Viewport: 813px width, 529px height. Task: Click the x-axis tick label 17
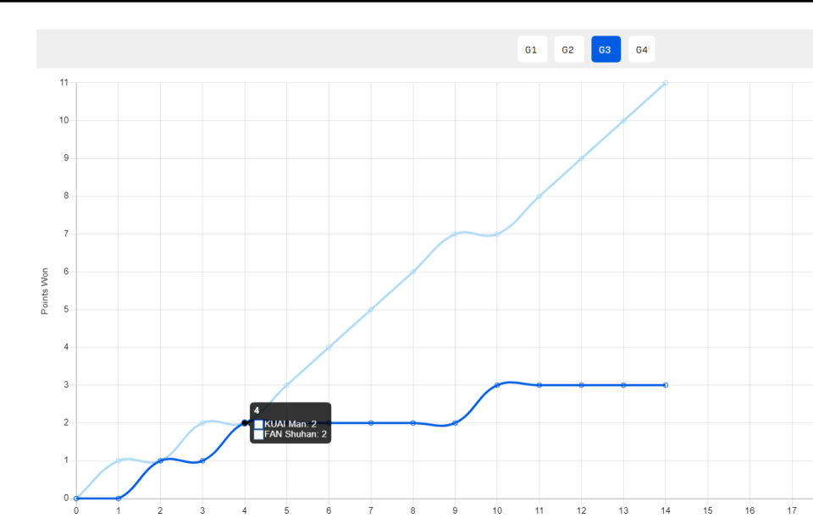point(792,511)
